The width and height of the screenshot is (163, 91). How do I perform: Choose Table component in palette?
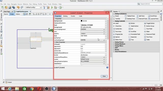[x=147, y=40]
